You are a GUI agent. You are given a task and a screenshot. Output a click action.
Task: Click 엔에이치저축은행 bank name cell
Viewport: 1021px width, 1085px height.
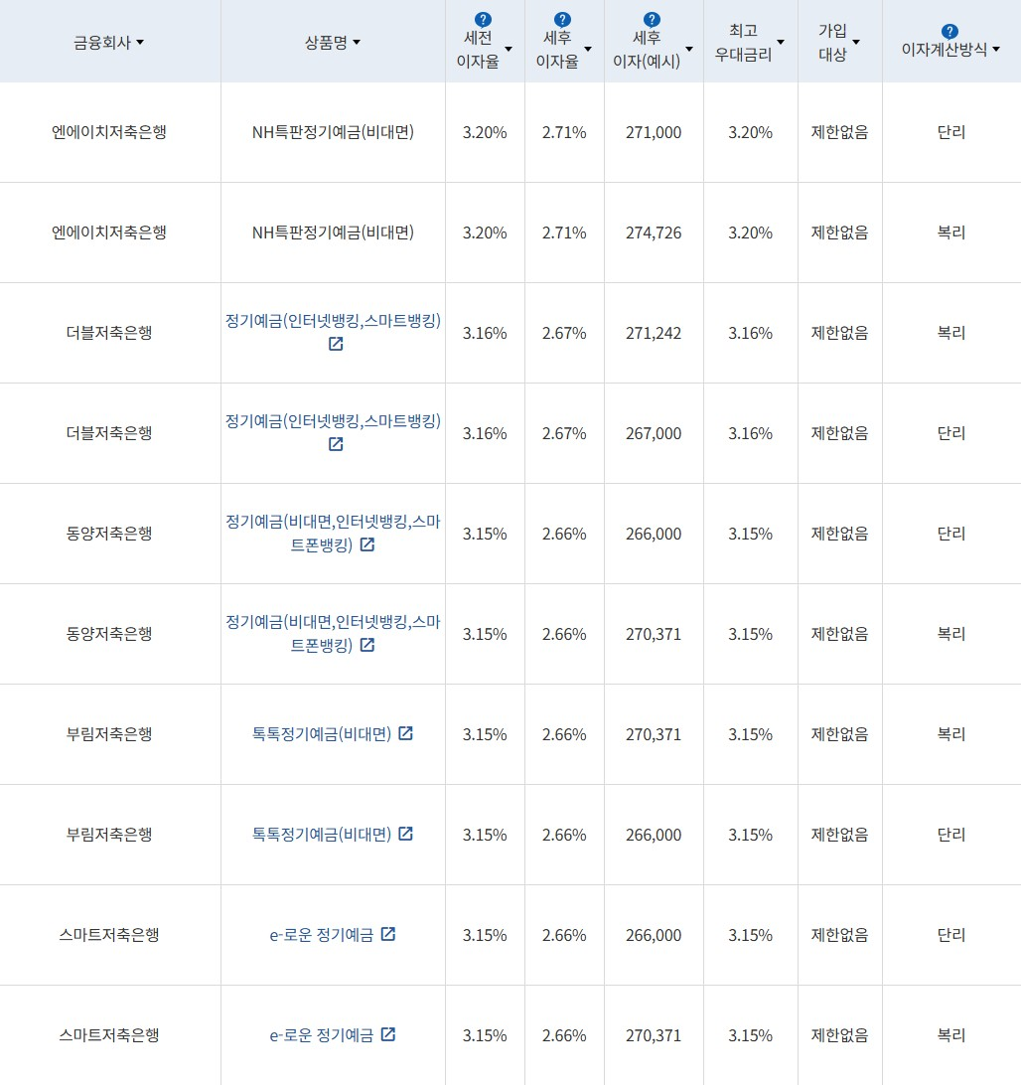[x=109, y=132]
